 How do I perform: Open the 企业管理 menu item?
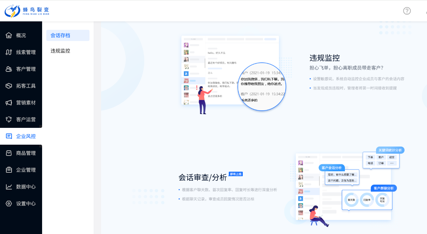point(26,170)
